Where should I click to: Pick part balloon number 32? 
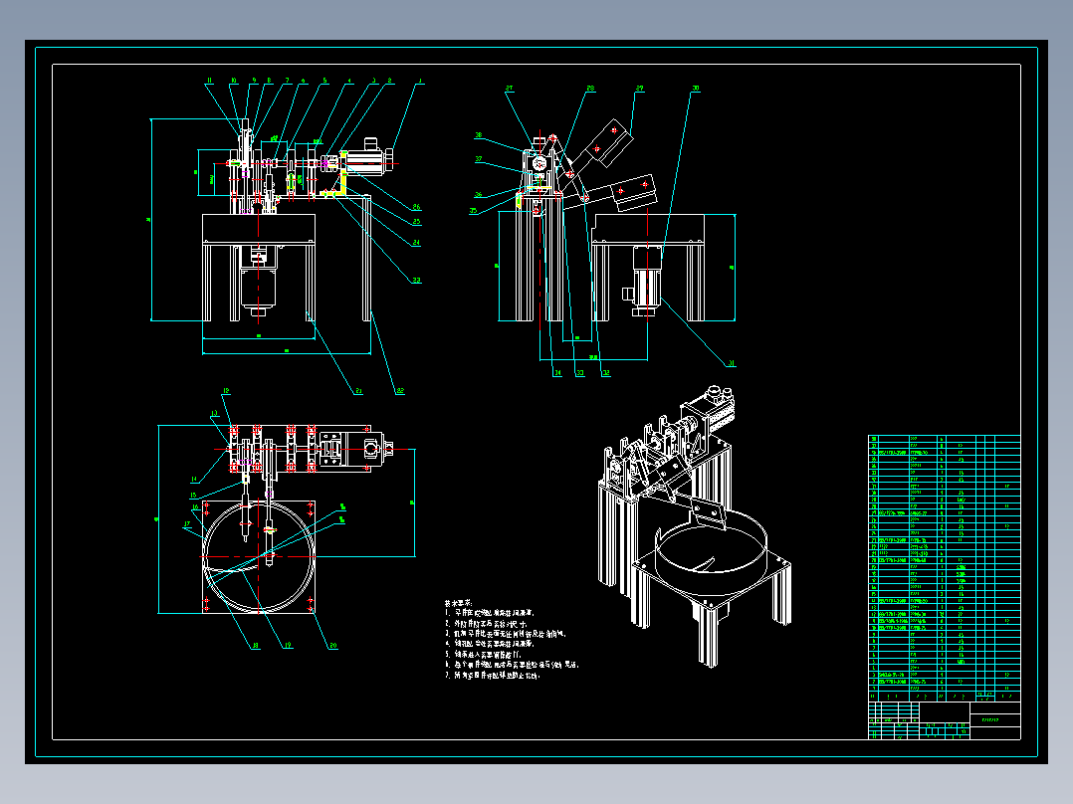605,373
